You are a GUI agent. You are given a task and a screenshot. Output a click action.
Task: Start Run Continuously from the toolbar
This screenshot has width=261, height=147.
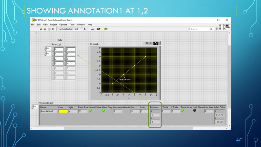45,29
